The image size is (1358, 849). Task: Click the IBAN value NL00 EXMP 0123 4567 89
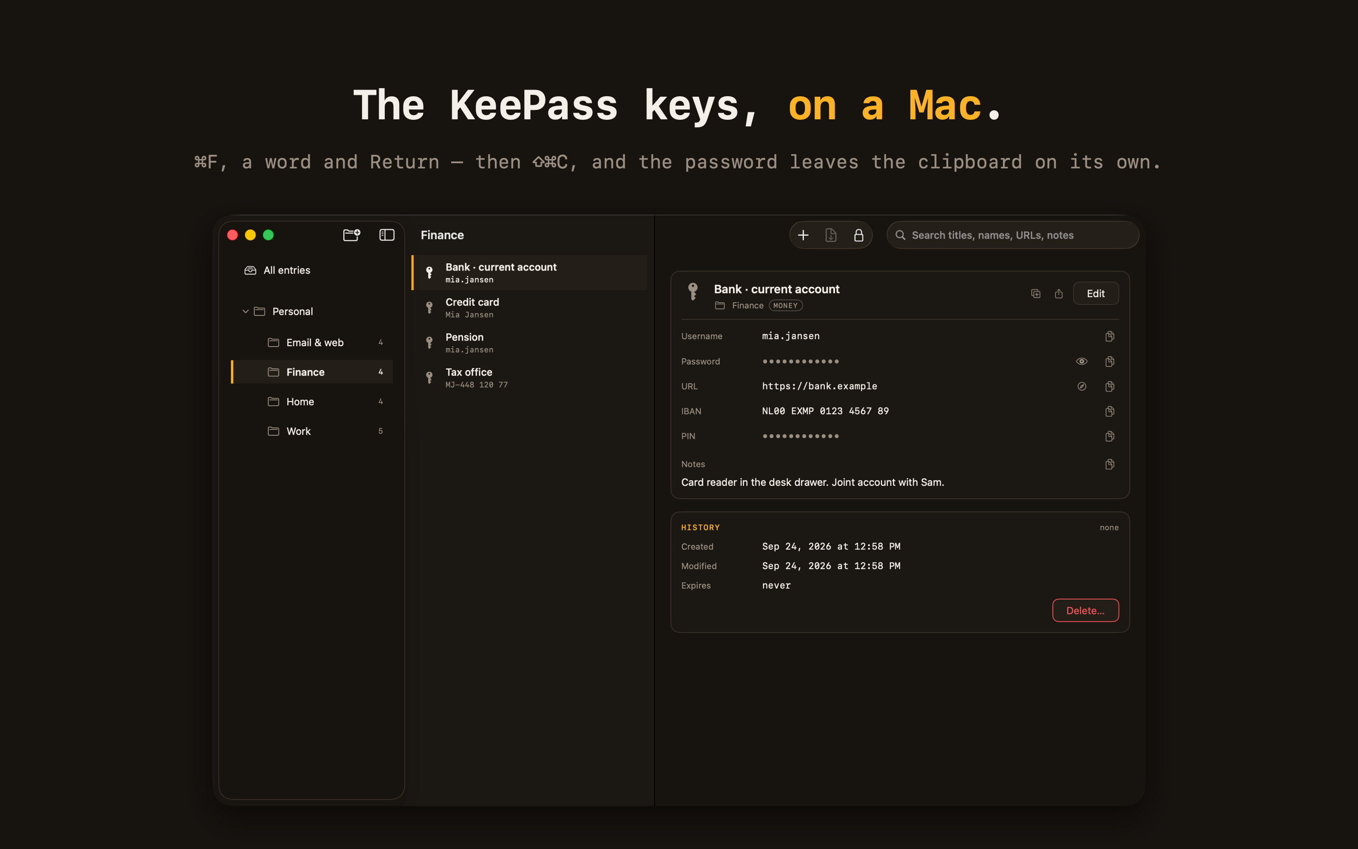point(826,411)
